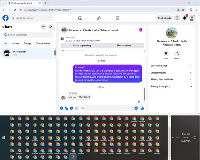This screenshot has width=200, height=160.
Task: Click the Facebook logo icon
Action: click(x=6, y=18)
